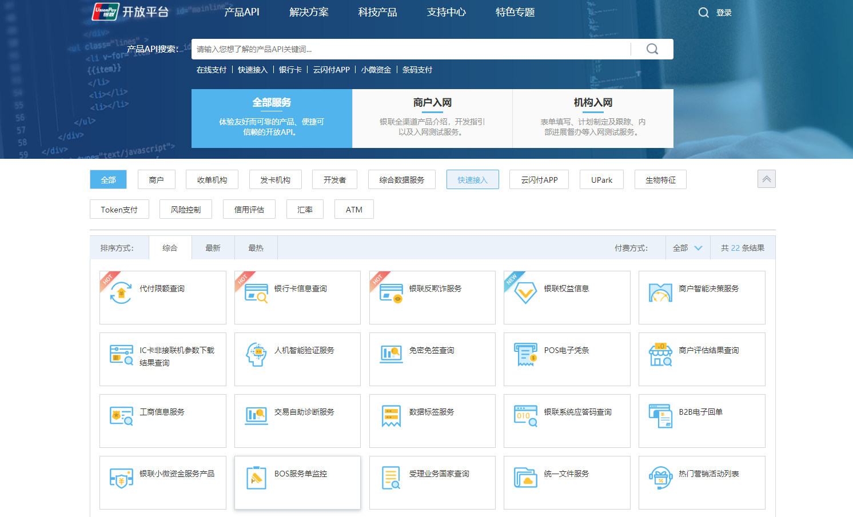This screenshot has width=853, height=517.
Task: Click the UnionPay 开放平台 logo
Action: tap(130, 11)
